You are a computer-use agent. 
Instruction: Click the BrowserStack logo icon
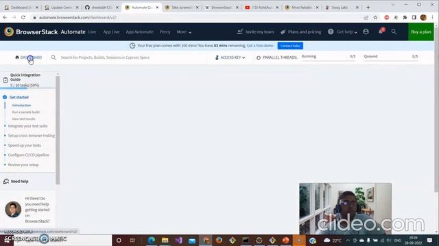coord(9,32)
